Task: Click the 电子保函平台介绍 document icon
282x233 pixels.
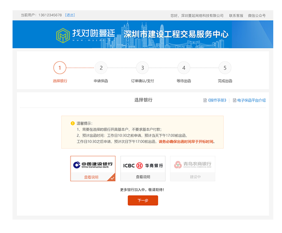Action: pyautogui.click(x=234, y=101)
